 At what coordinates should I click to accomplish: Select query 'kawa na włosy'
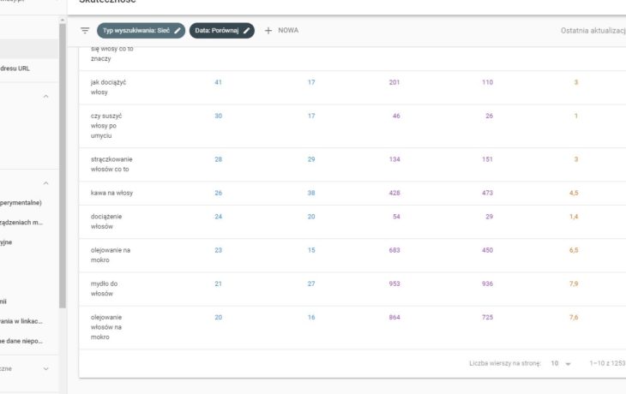111,193
